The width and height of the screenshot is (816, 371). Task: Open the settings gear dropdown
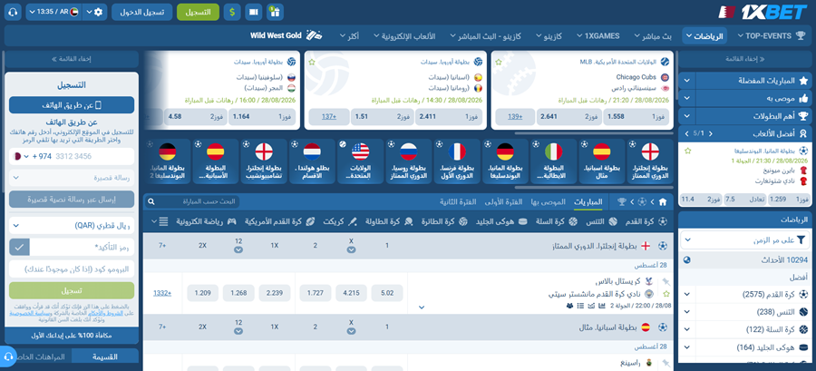tap(93, 12)
